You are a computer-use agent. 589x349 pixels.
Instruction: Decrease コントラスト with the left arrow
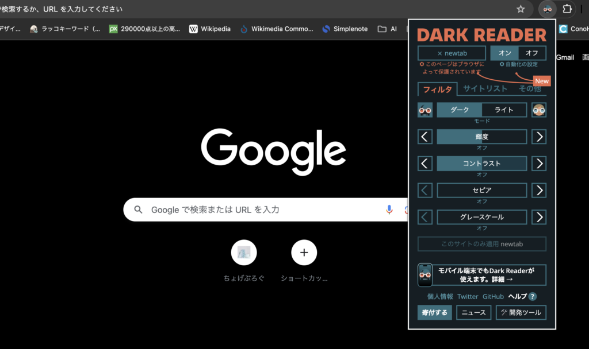(425, 164)
